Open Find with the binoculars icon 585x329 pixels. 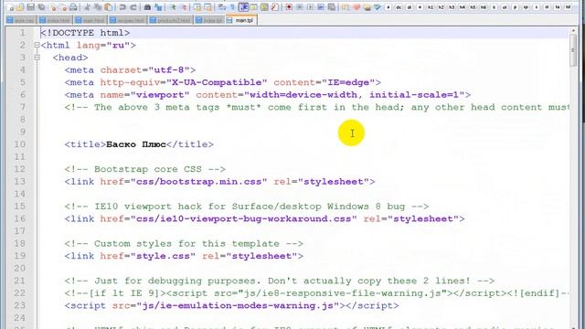pyautogui.click(x=147, y=7)
